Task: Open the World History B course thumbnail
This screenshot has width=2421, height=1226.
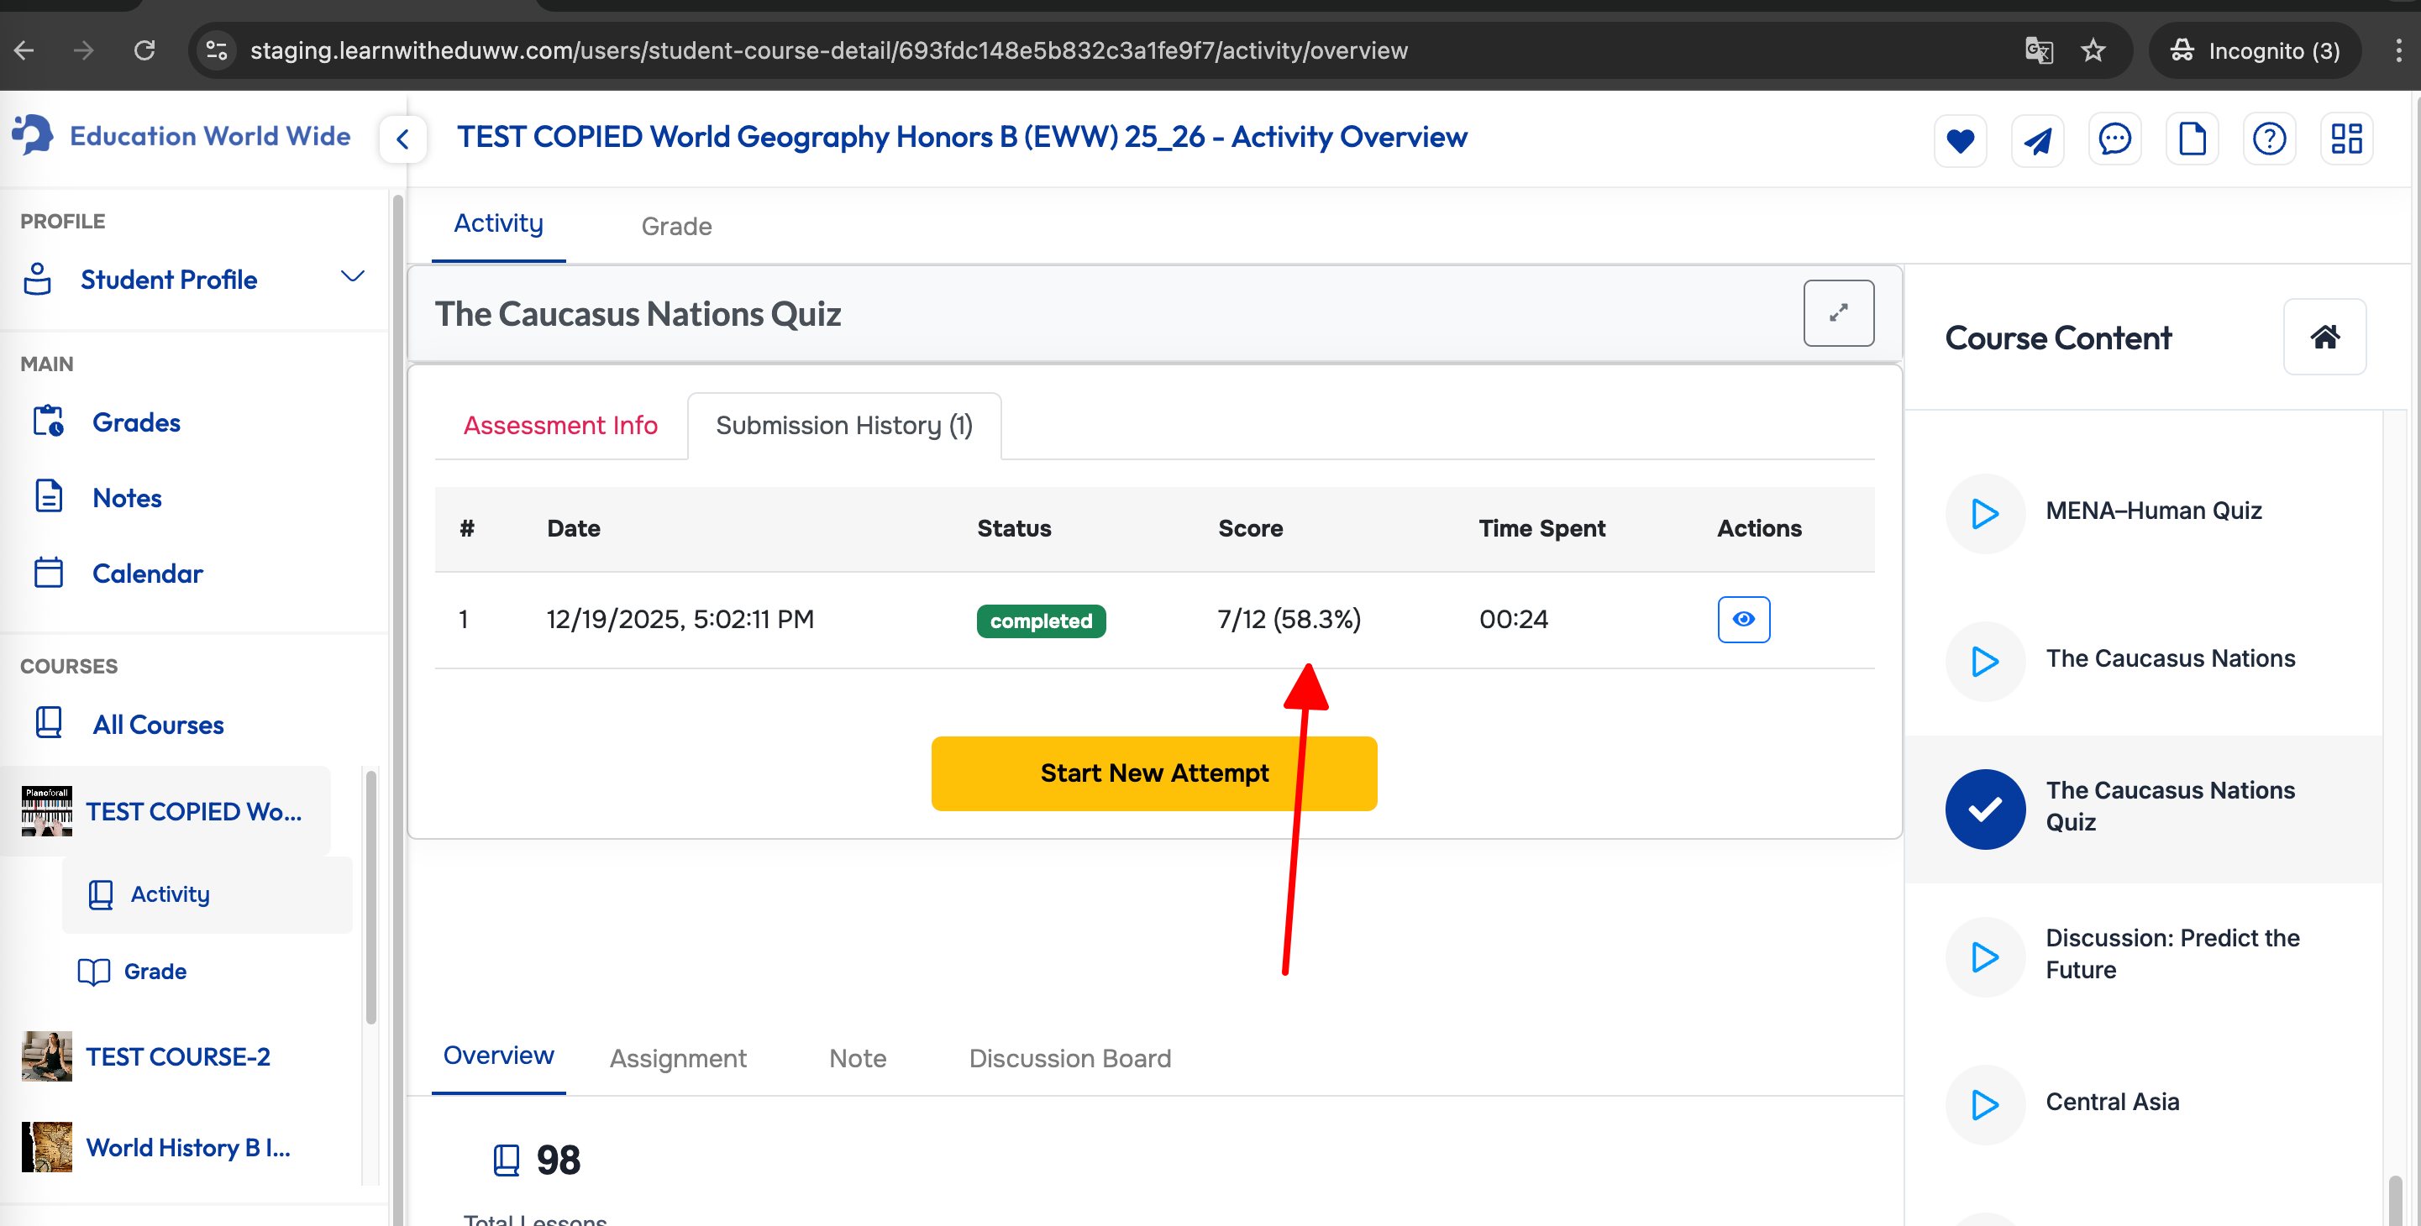Action: [x=46, y=1147]
